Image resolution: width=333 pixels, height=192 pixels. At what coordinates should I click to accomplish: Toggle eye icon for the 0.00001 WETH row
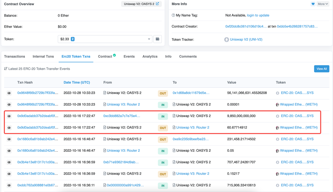(x=9, y=104)
